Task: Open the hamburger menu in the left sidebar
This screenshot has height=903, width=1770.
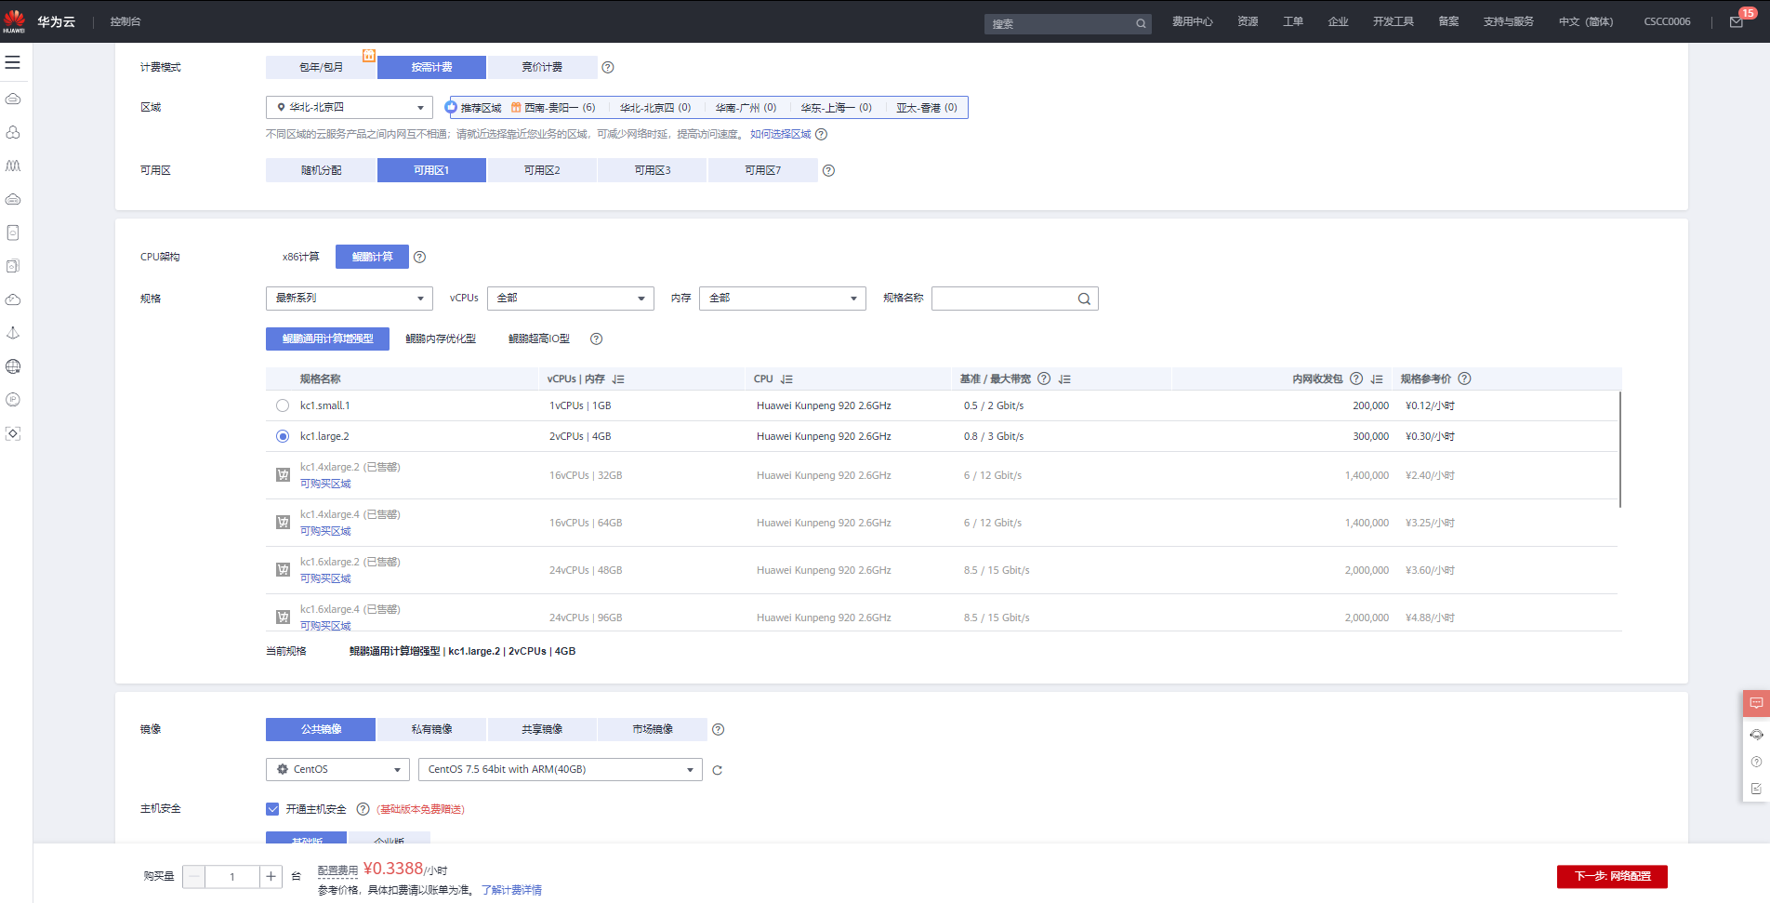Action: (13, 62)
